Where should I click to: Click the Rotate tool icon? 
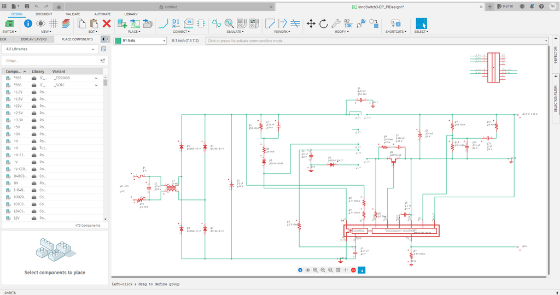pyautogui.click(x=323, y=23)
